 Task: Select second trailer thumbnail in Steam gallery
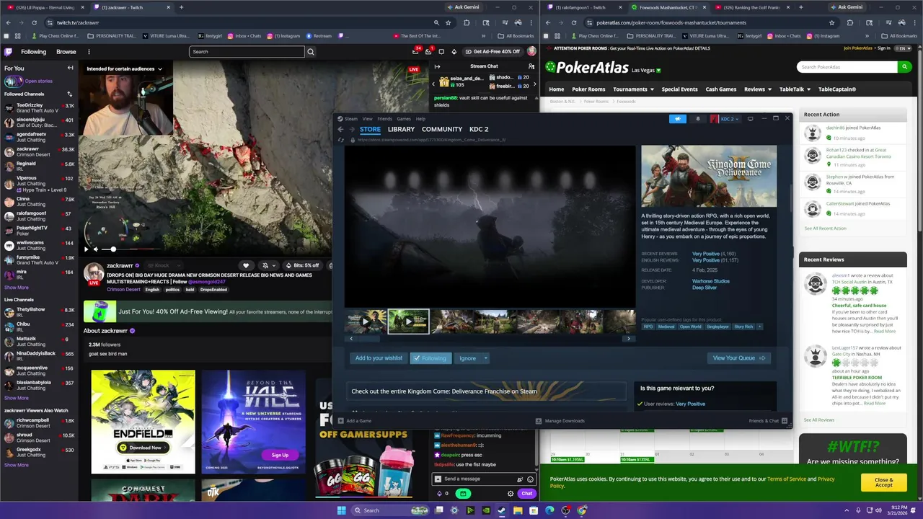408,321
